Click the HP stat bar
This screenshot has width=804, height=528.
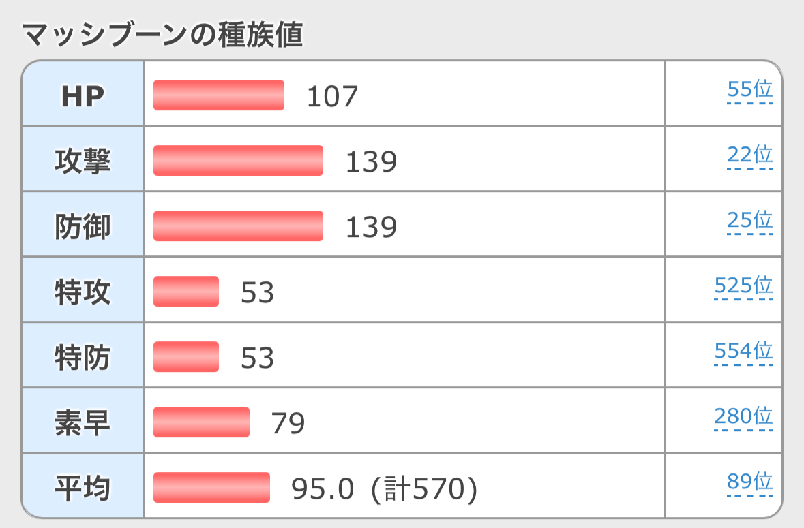[x=219, y=95]
